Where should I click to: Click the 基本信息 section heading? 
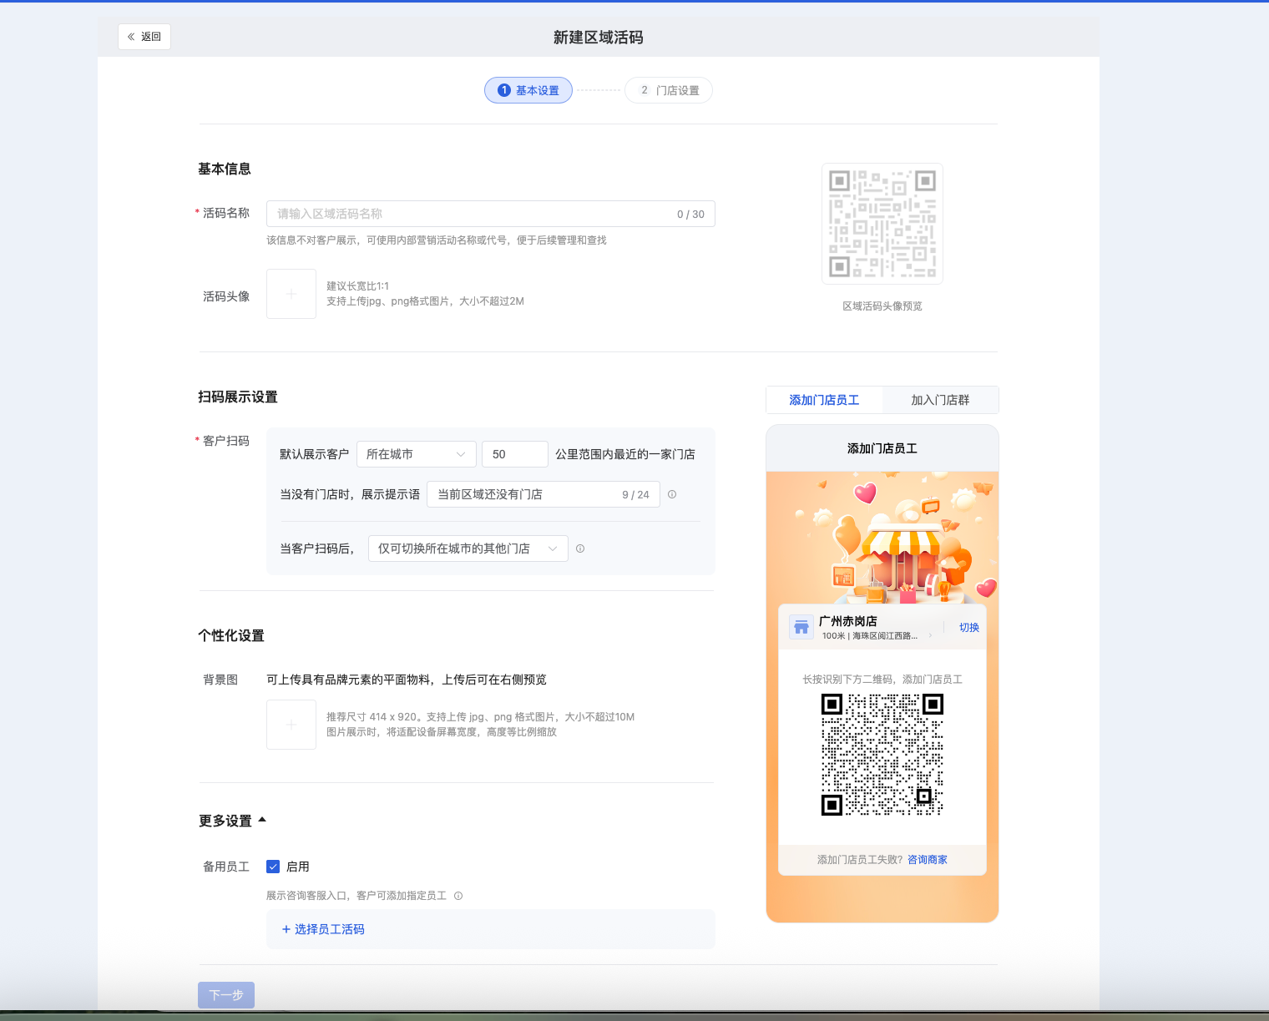pyautogui.click(x=225, y=169)
